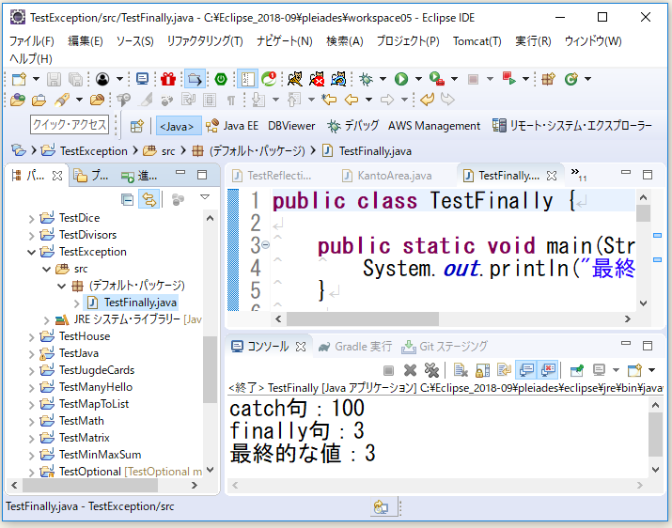Image resolution: width=672 pixels, height=528 pixels.
Task: Click the monitor terminal icon in toolbar
Action: [x=142, y=79]
